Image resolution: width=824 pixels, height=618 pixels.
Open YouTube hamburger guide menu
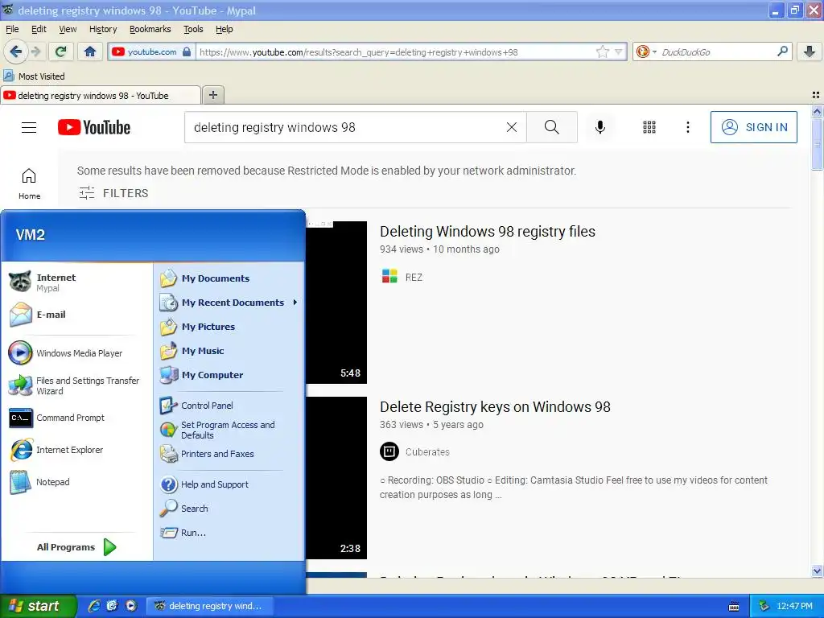pyautogui.click(x=29, y=127)
